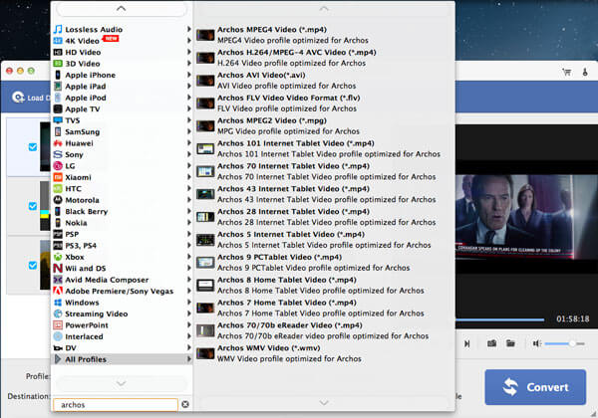
Task: Click the 4K Video category icon
Action: click(x=58, y=41)
